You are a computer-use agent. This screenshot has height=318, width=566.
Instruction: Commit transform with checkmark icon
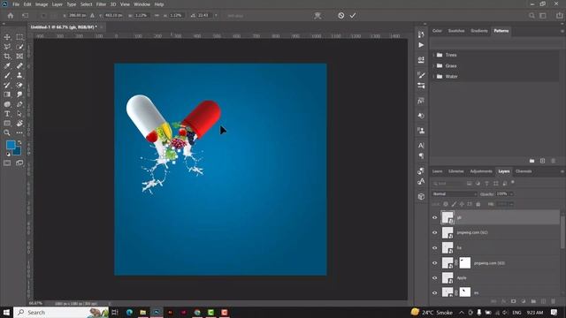(x=353, y=16)
